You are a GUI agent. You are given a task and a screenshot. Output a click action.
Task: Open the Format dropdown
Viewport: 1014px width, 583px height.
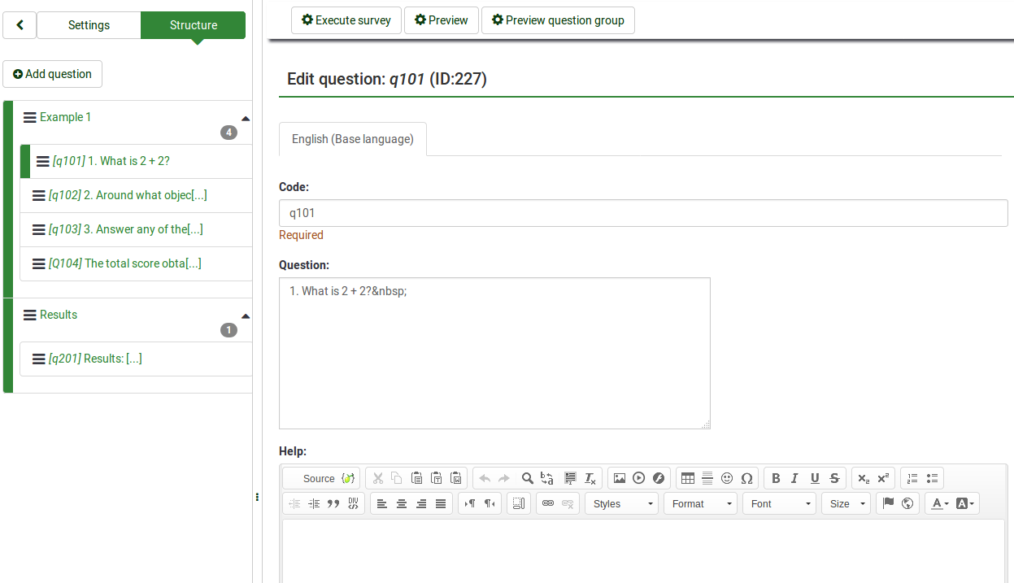(x=700, y=503)
